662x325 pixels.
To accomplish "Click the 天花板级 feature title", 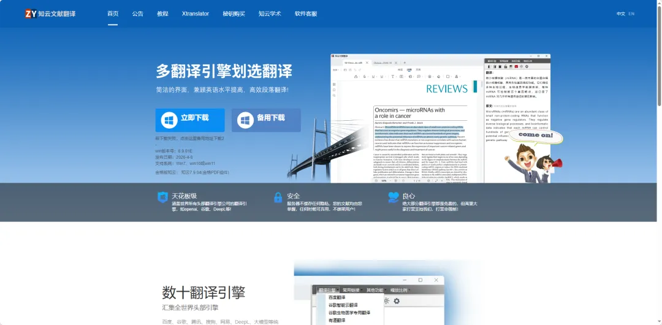I will point(184,196).
